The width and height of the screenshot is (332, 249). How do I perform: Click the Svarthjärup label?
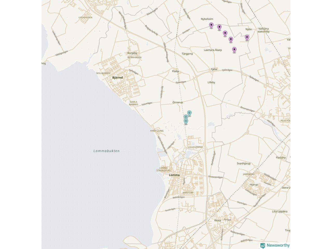click(x=244, y=164)
